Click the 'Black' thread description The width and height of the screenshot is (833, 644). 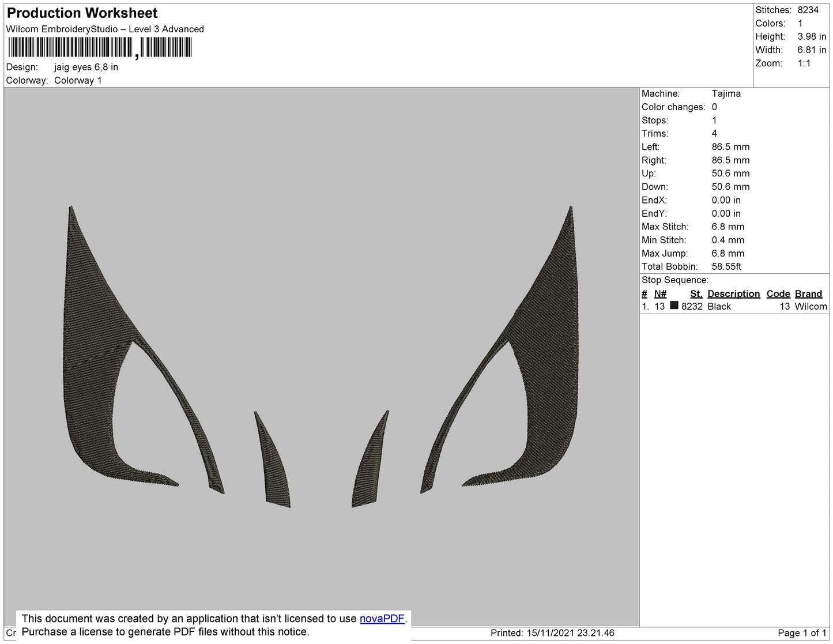coord(719,307)
